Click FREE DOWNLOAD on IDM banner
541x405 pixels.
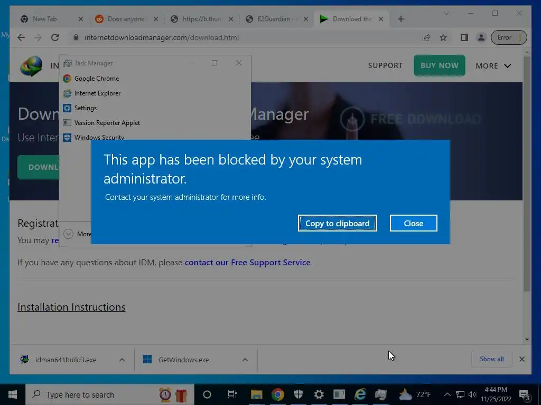(411, 119)
